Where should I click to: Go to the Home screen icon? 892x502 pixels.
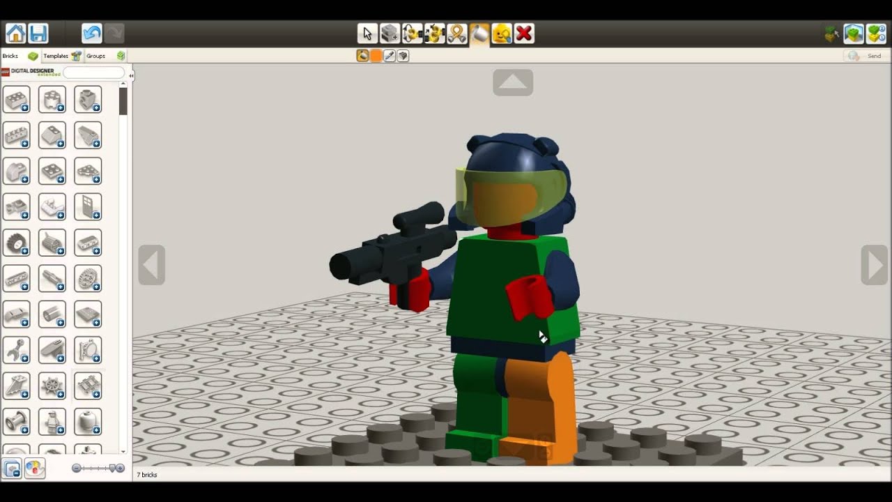15,33
